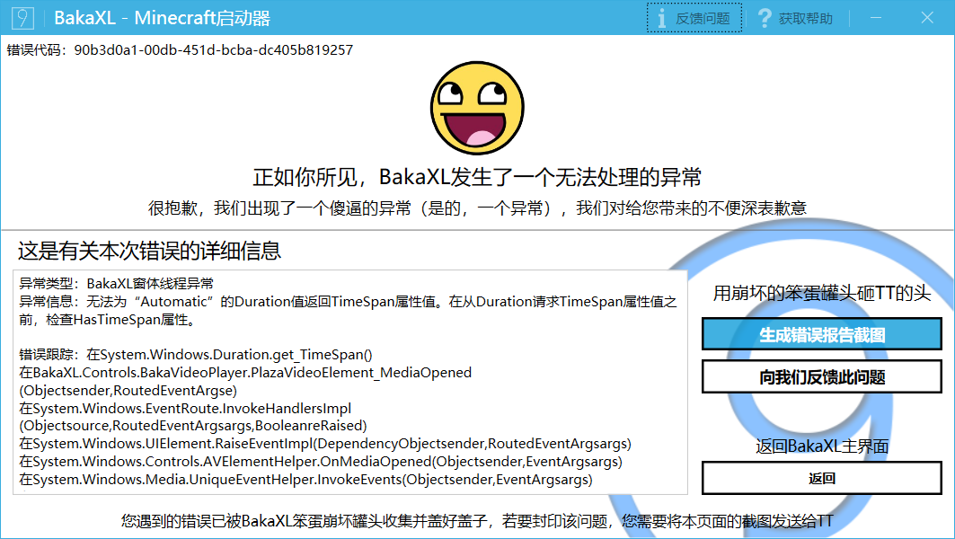Click the title text BakaXL - Minecraft启动器
This screenshot has height=539, width=955.
click(162, 18)
